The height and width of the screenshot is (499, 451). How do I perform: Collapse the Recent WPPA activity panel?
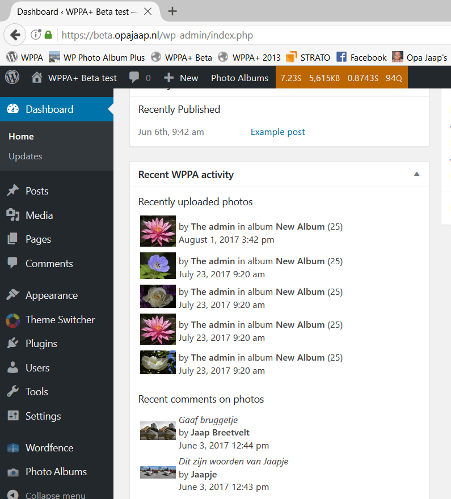416,174
